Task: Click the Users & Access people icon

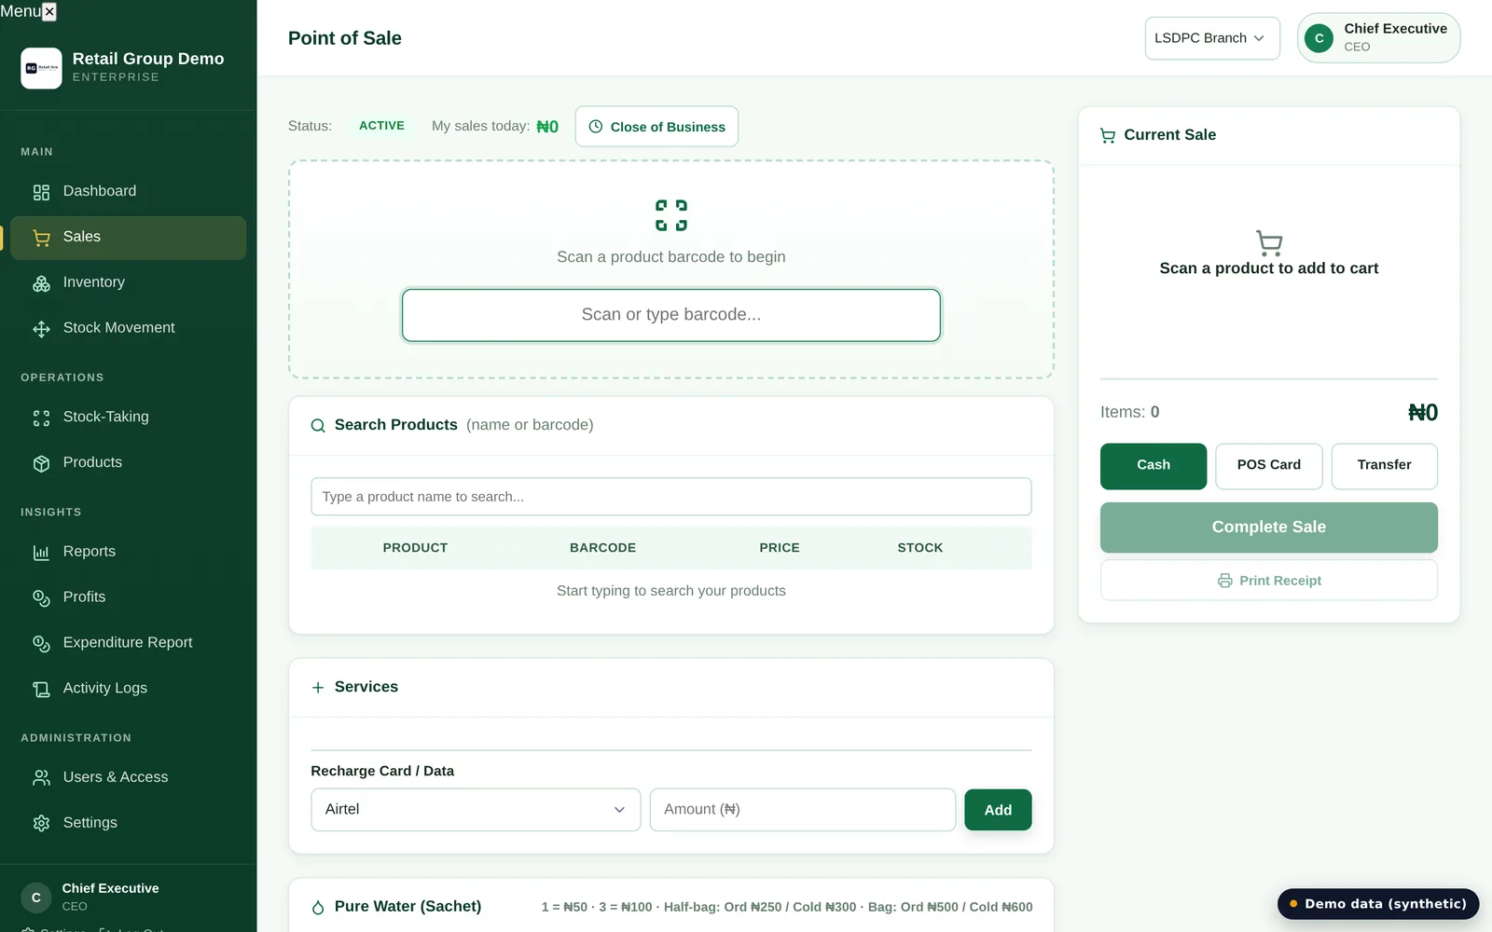Action: tap(41, 778)
